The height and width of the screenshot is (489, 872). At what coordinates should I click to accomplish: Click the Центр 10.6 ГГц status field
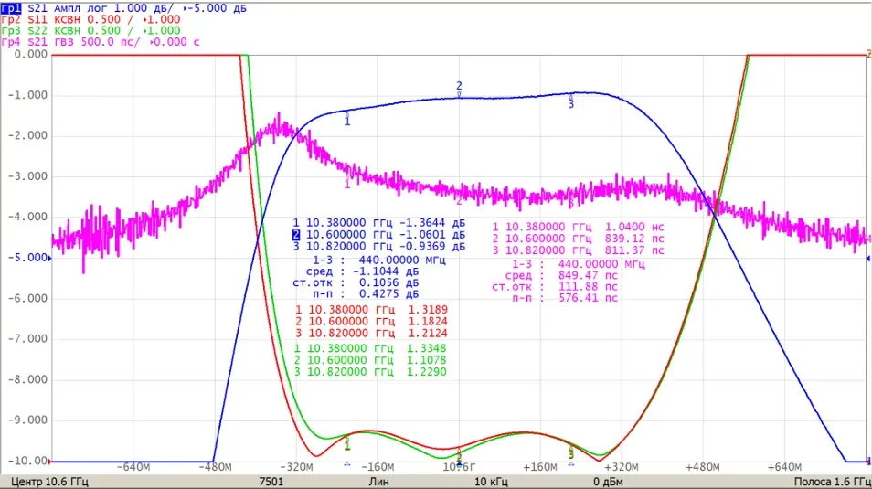coord(49,482)
